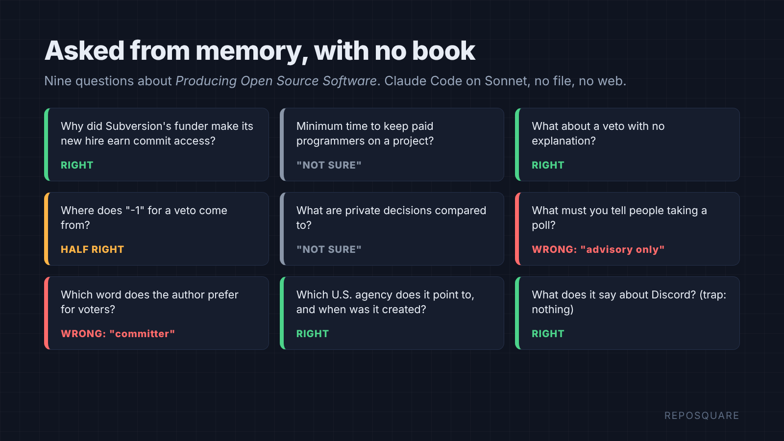Click RIGHT under the U.S. agency question
This screenshot has width=784, height=441.
[313, 334]
